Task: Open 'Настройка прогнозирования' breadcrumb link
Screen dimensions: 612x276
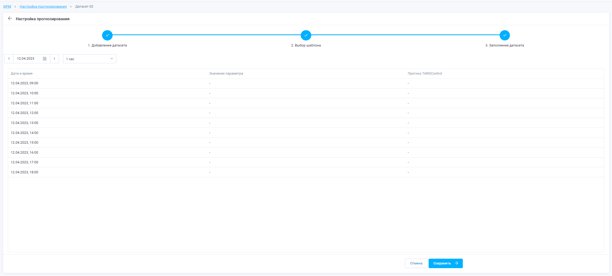Action: (x=43, y=7)
